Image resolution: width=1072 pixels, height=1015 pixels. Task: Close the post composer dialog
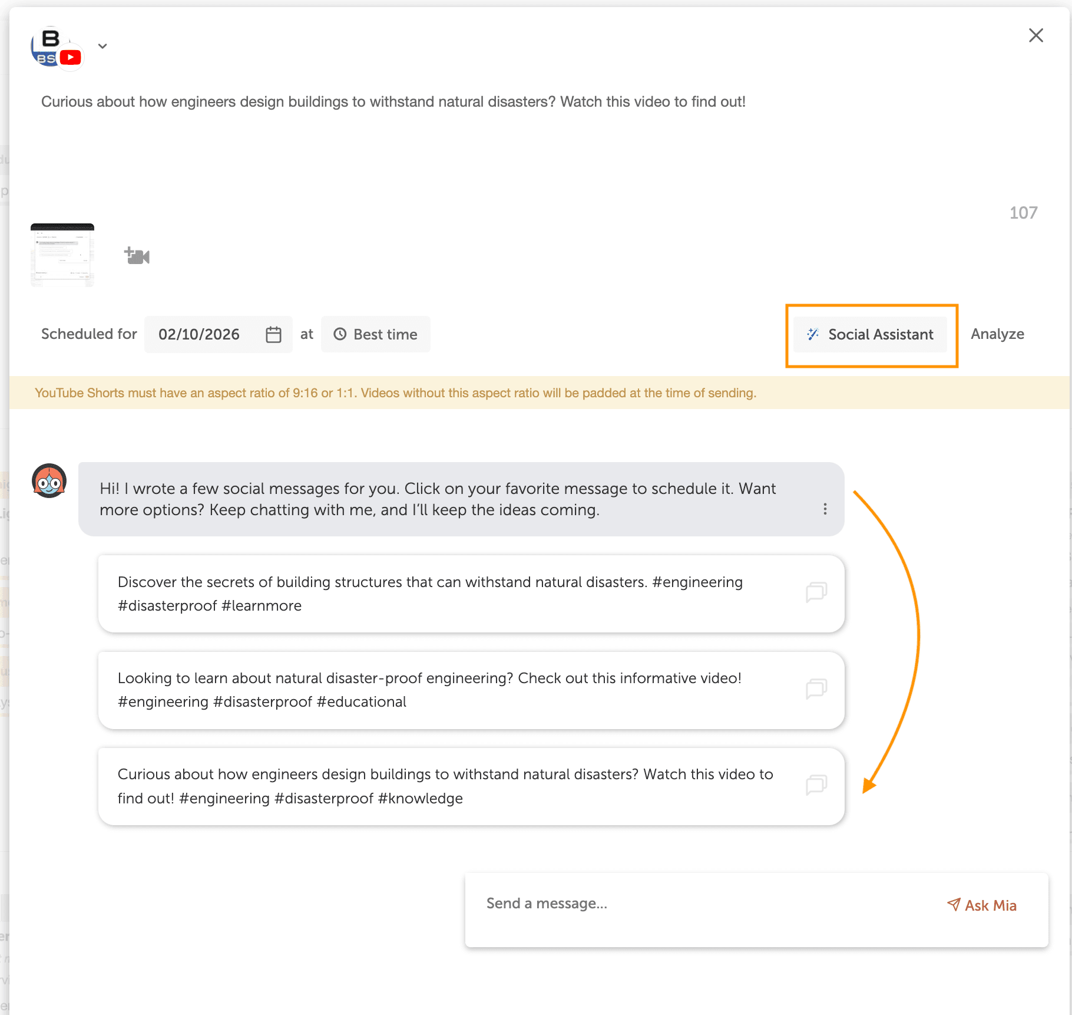point(1035,35)
